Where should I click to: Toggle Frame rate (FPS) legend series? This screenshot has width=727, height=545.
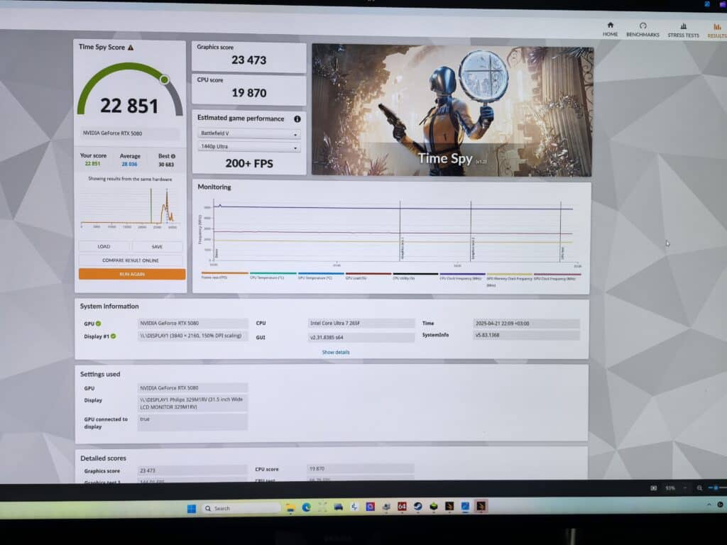224,276
